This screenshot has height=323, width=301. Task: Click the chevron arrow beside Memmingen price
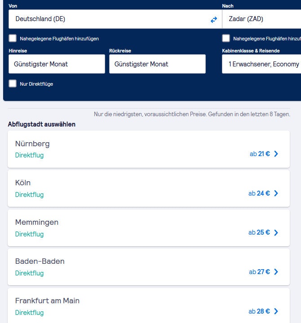(276, 232)
